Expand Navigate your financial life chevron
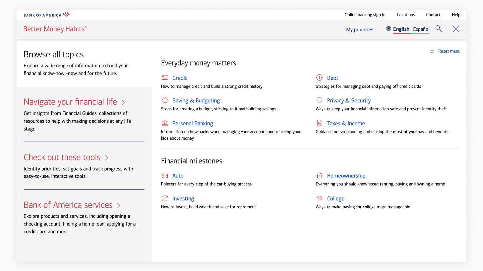 pos(123,102)
